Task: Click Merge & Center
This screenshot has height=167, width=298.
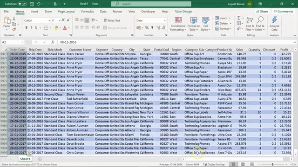Action: [x=115, y=28]
